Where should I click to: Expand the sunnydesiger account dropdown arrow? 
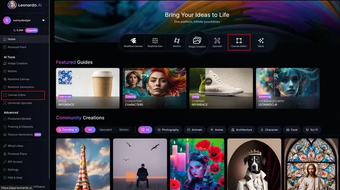pyautogui.click(x=43, y=20)
